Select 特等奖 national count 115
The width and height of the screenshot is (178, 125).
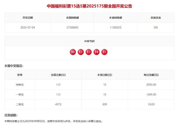tap(58, 85)
